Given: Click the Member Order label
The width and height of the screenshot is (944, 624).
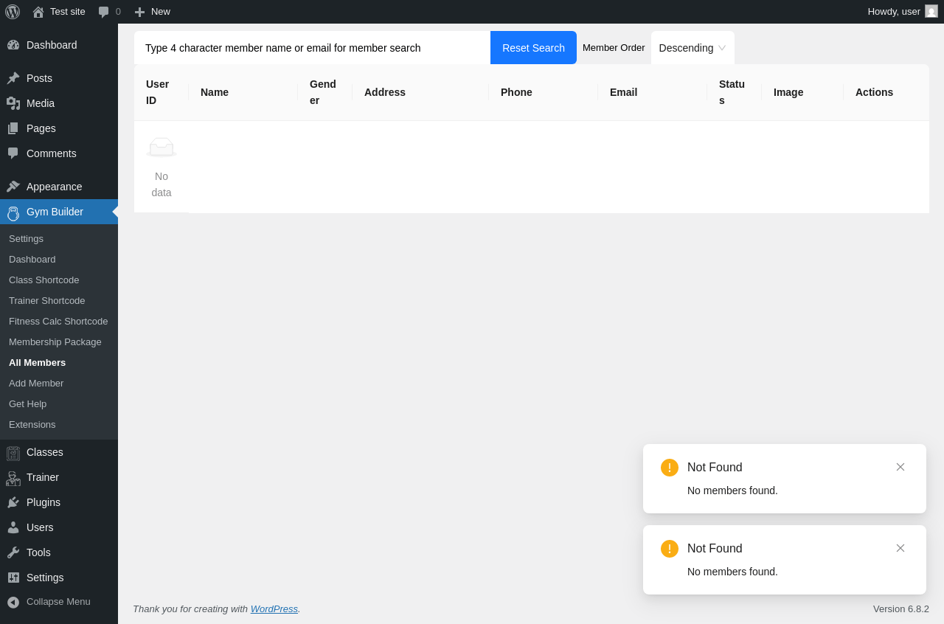Looking at the screenshot, I should pyautogui.click(x=614, y=48).
